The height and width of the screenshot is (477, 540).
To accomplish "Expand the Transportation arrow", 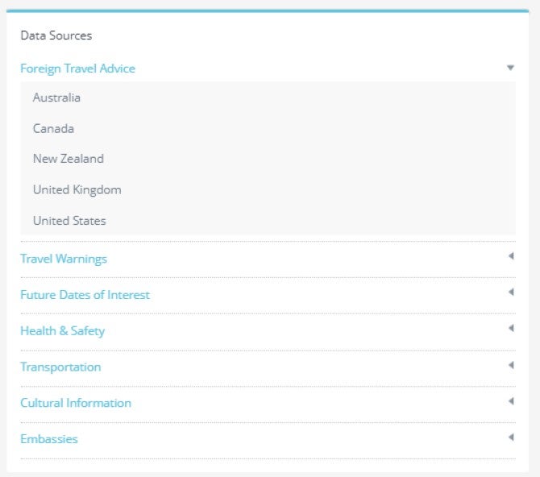I will click(512, 365).
